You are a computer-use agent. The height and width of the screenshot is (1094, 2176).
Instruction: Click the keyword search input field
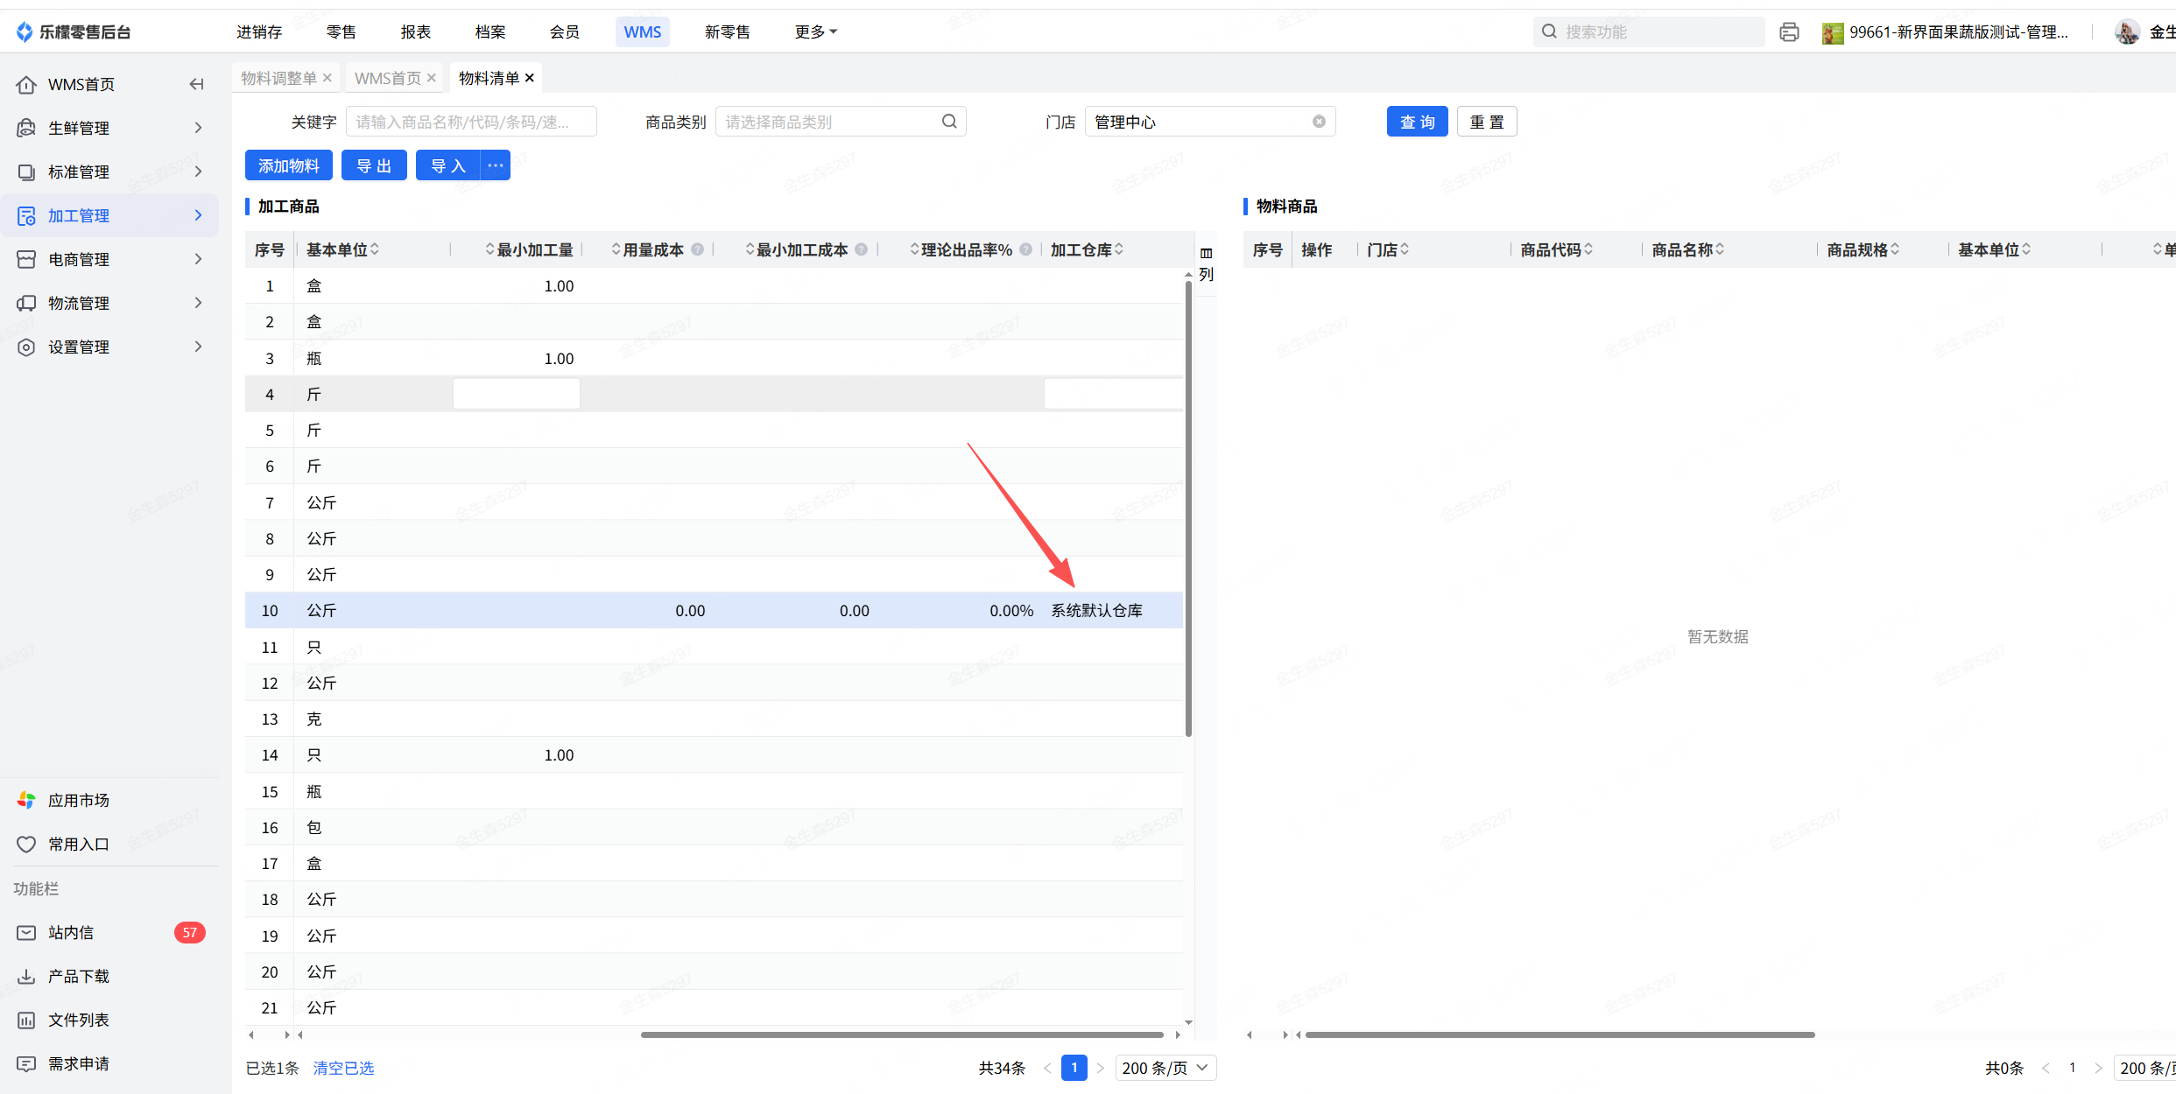[471, 122]
